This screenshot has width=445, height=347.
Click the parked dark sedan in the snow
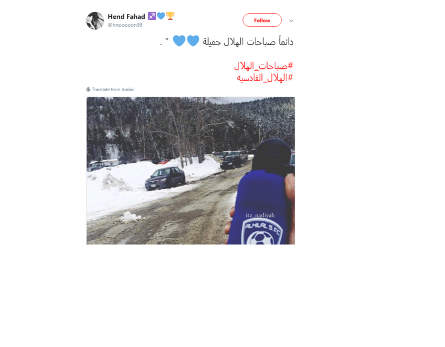(x=165, y=178)
